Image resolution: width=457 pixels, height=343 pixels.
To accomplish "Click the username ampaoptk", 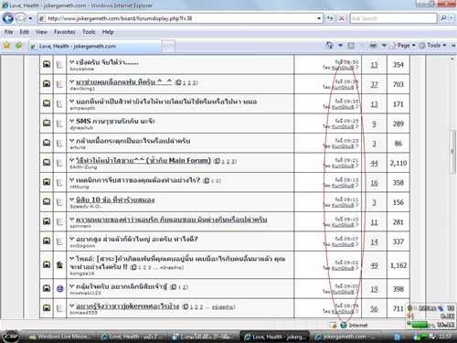I will 82,108.
